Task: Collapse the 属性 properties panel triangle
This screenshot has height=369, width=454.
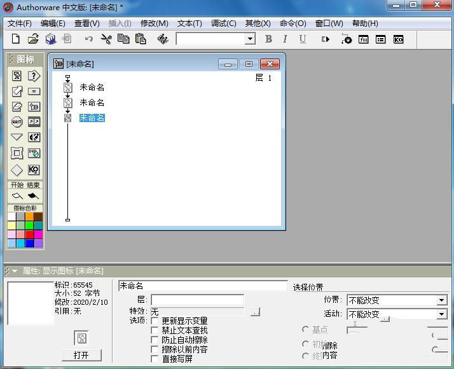Action: click(x=15, y=271)
